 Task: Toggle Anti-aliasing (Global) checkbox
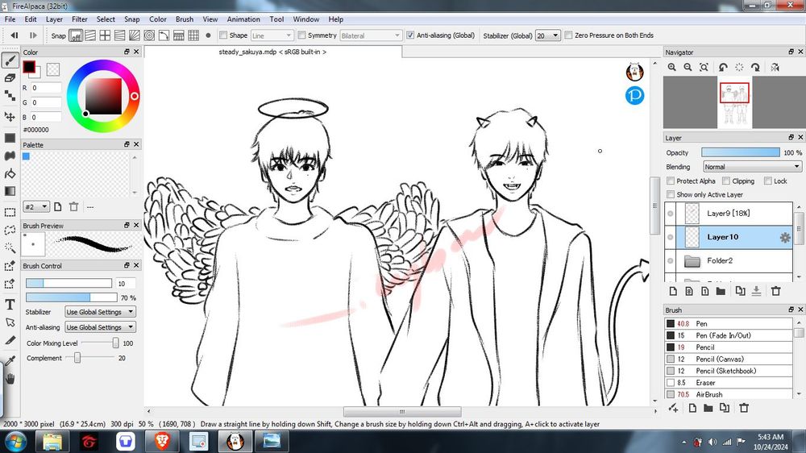click(410, 35)
